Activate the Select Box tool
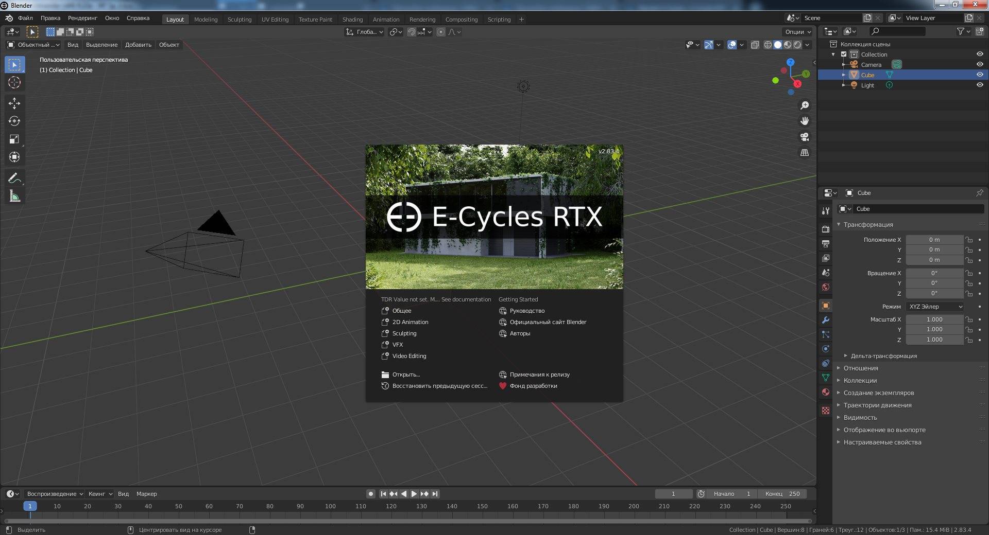The height and width of the screenshot is (535, 989). (x=14, y=65)
